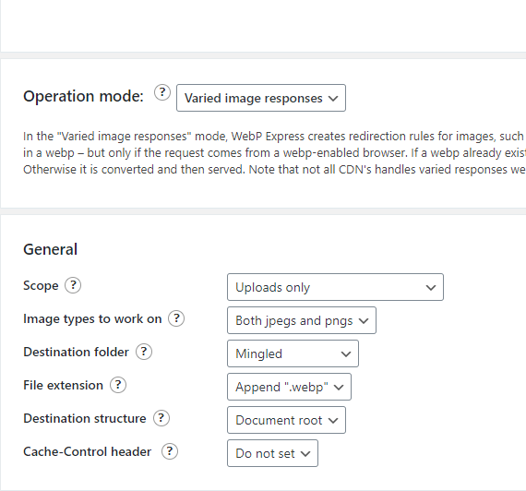This screenshot has height=491, width=526.
Task: Show help for the Scope setting
Action: [x=73, y=285]
